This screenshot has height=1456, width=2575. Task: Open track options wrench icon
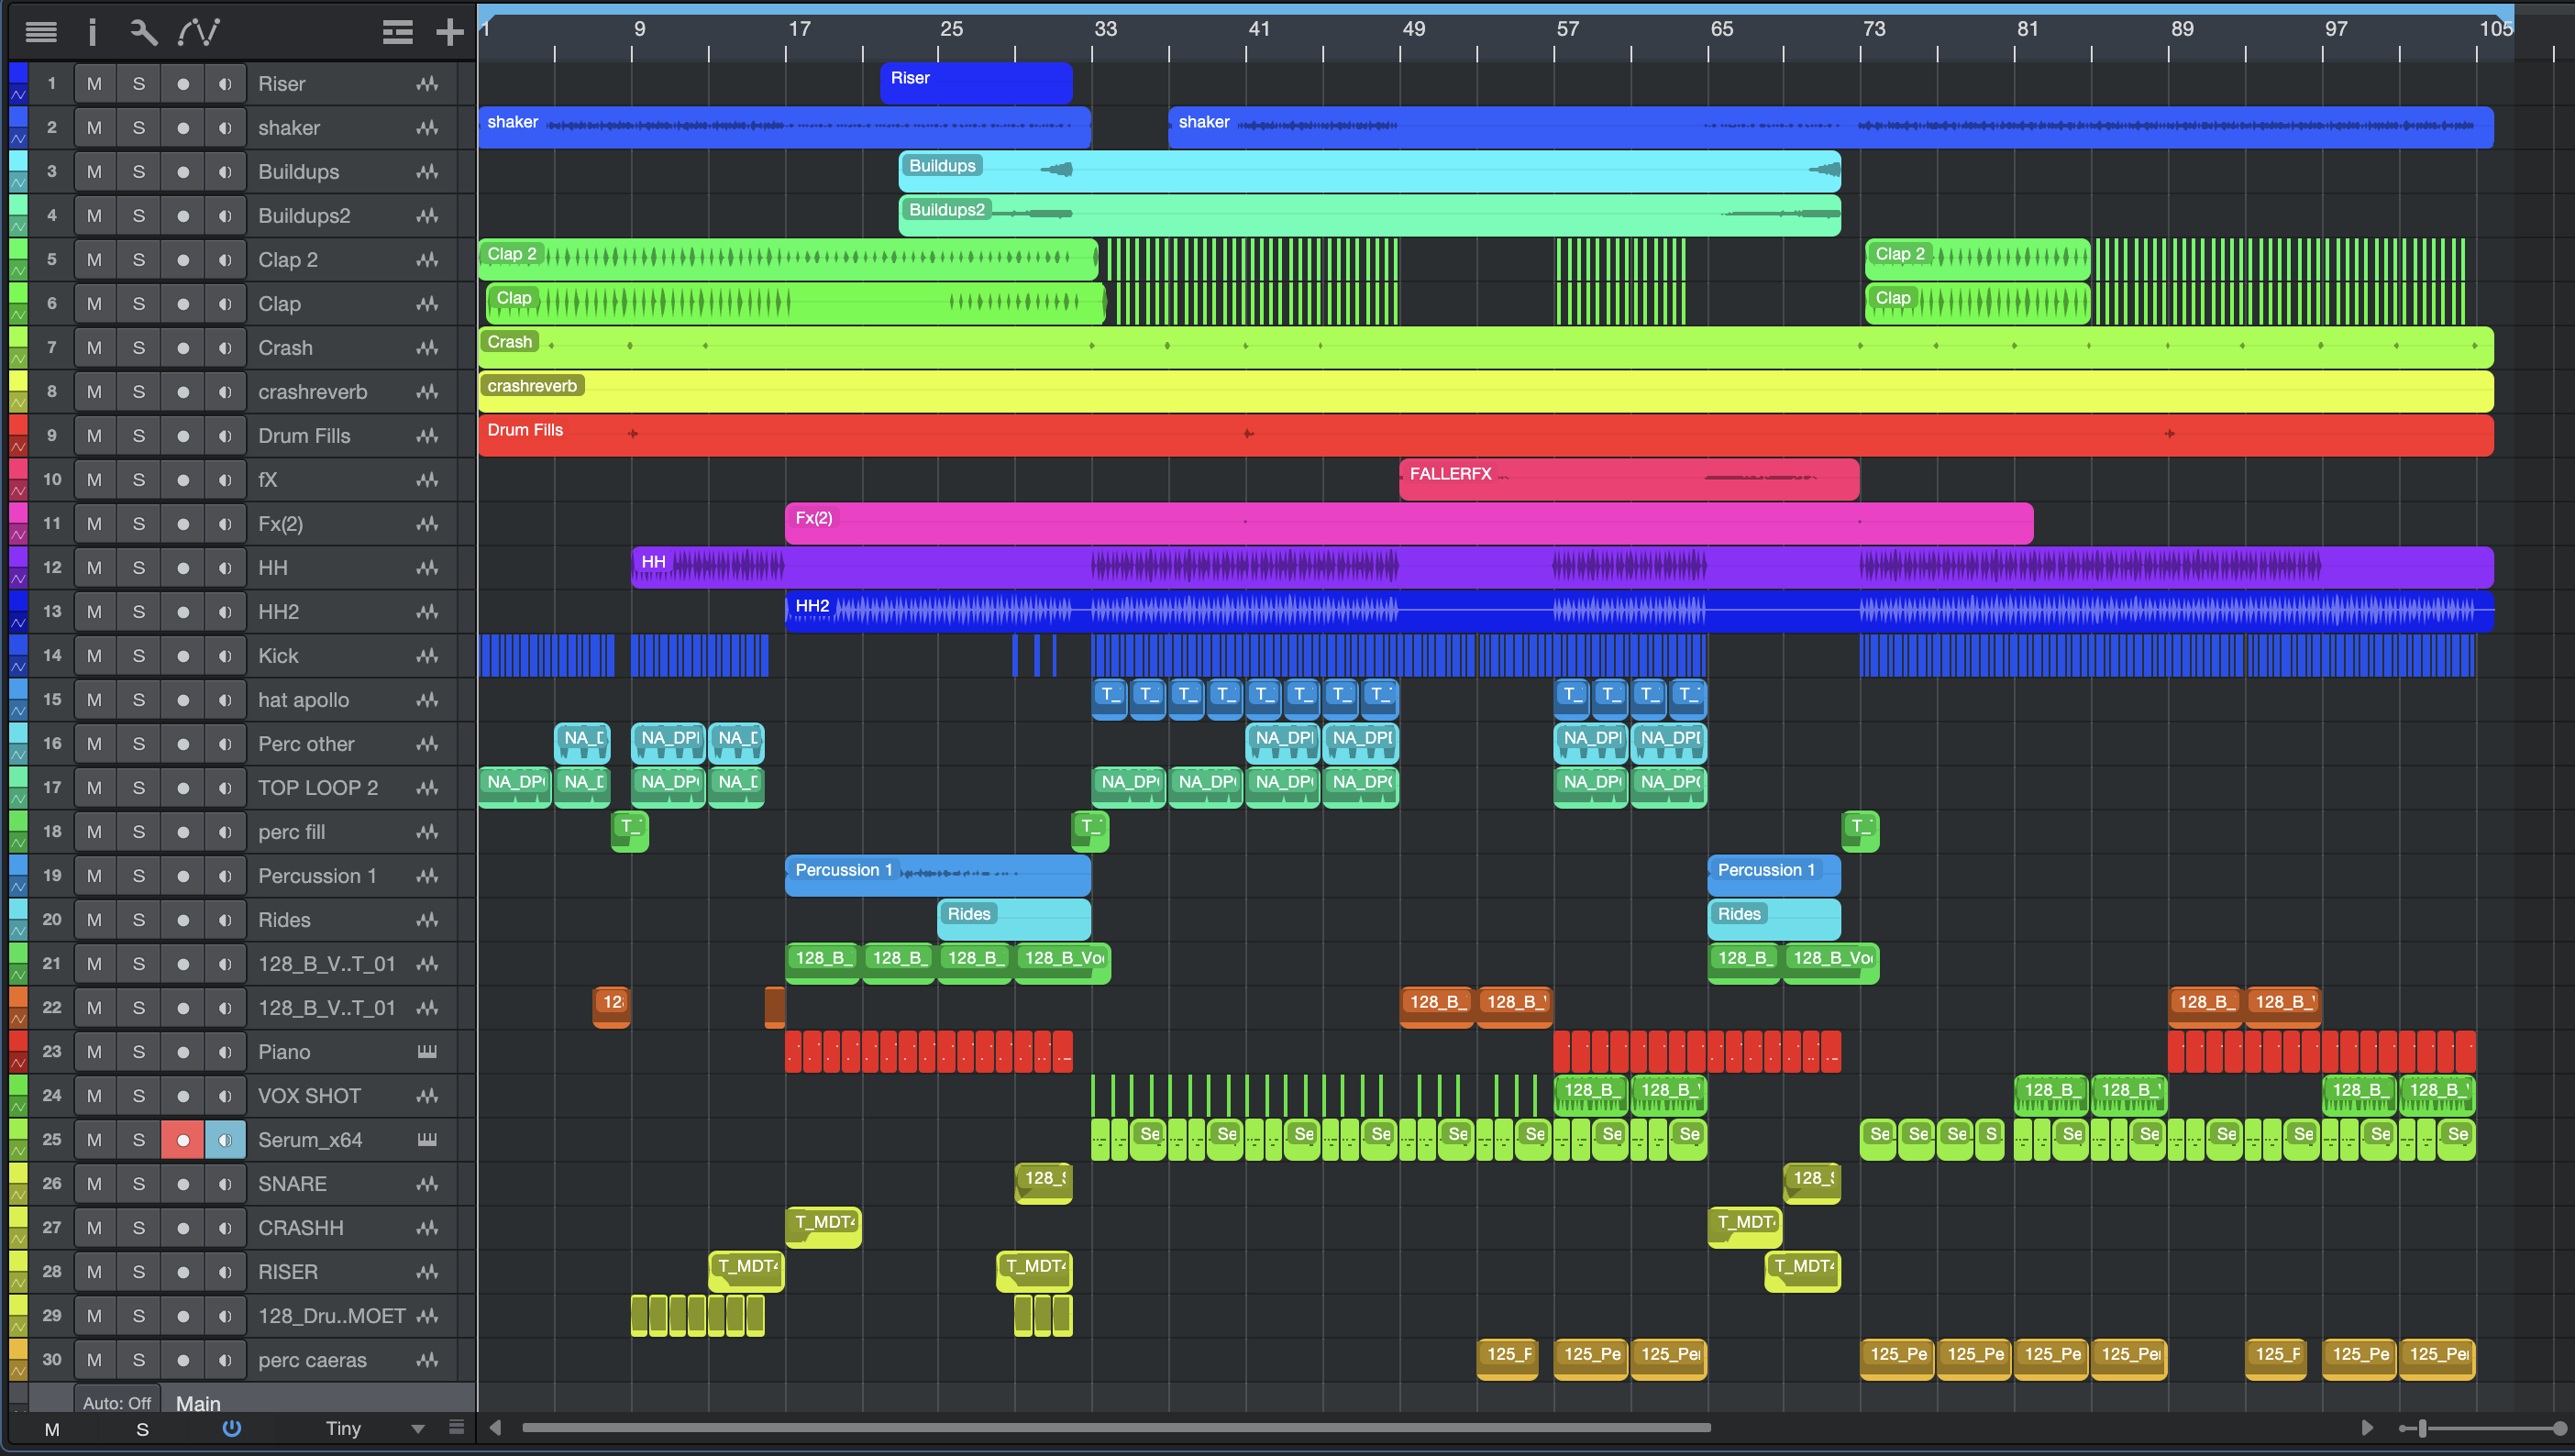point(144,32)
